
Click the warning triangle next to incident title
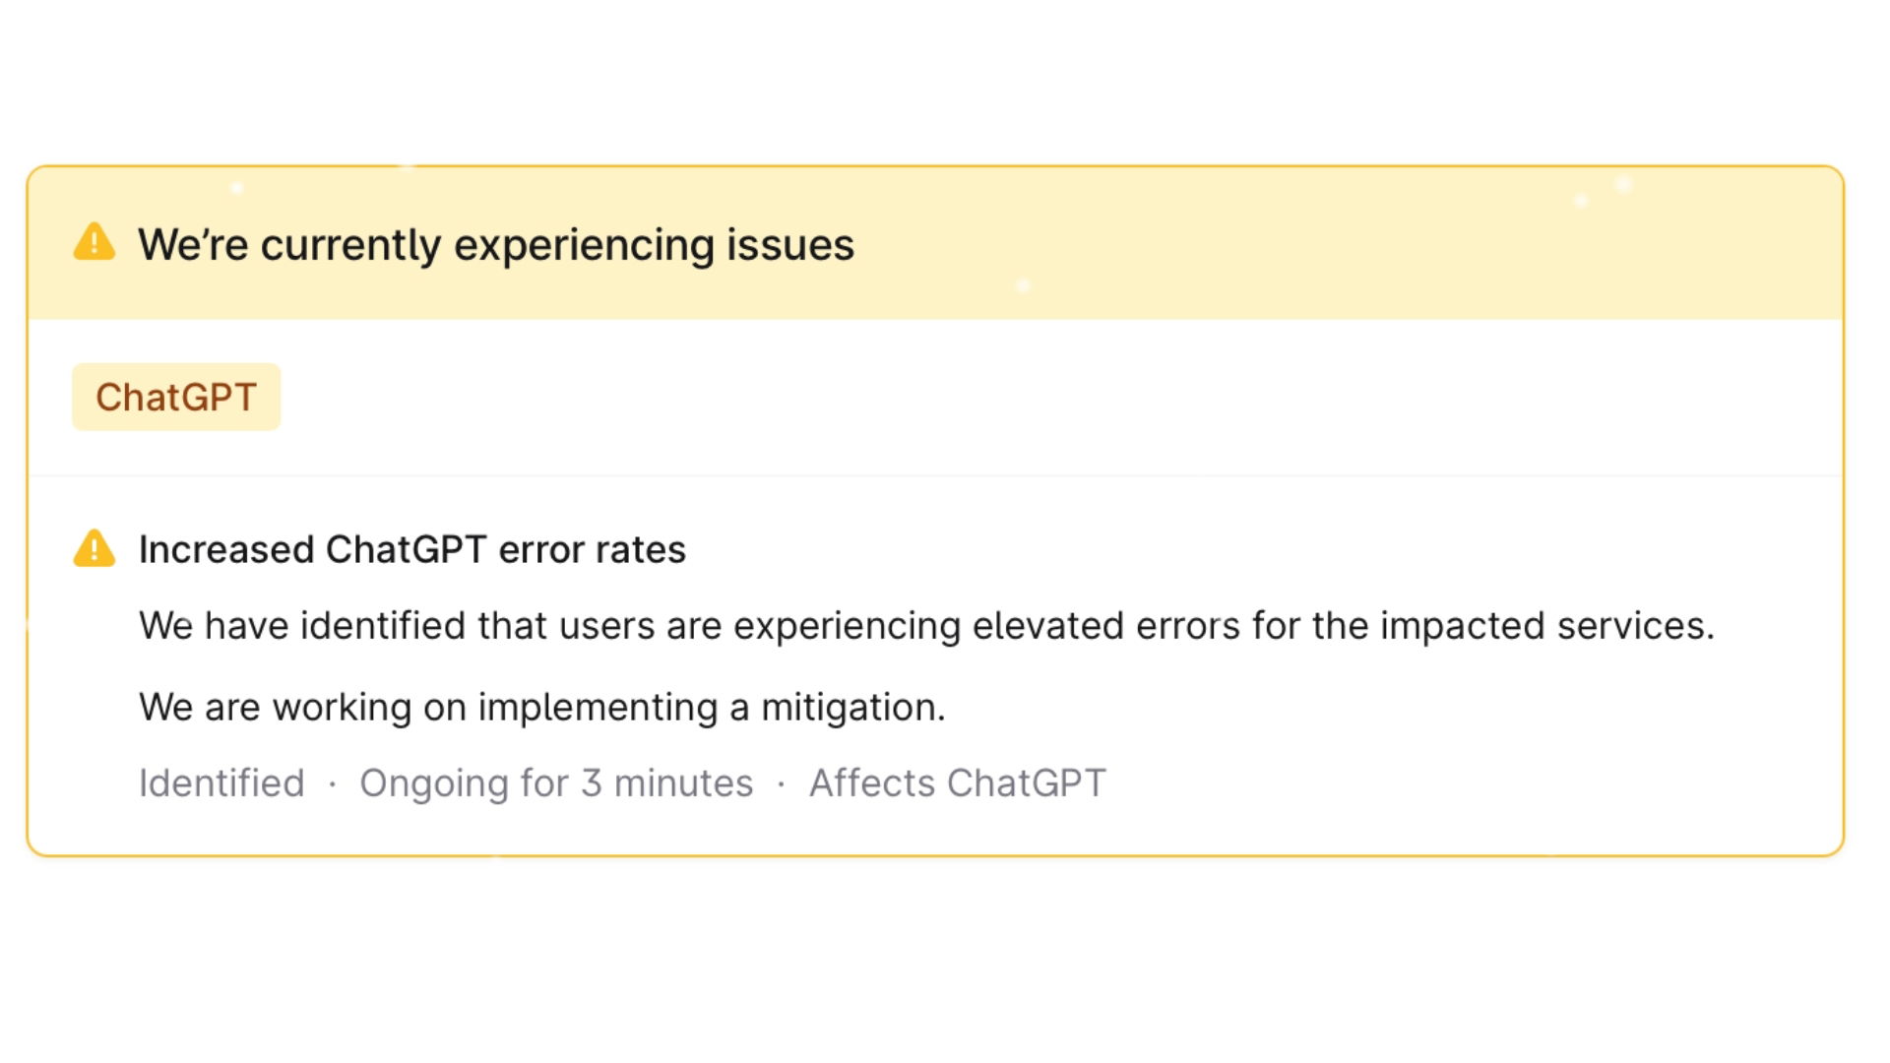(93, 549)
